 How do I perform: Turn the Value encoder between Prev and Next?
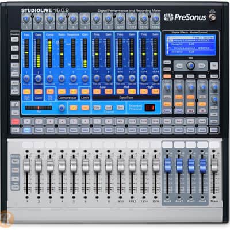[x=190, y=66]
